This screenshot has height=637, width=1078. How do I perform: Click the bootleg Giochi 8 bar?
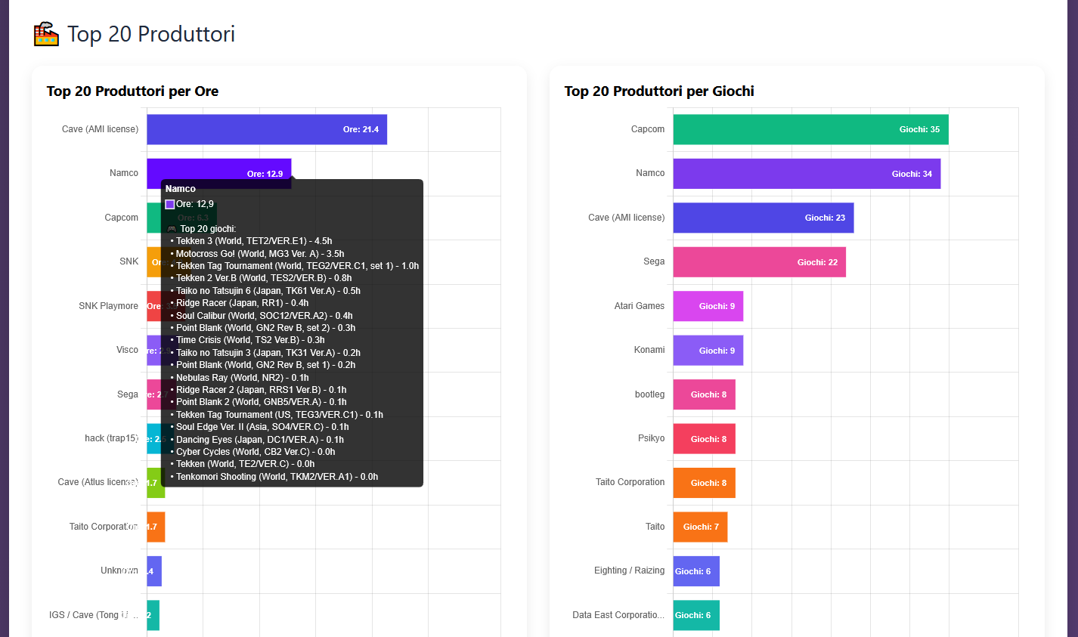pyautogui.click(x=705, y=394)
